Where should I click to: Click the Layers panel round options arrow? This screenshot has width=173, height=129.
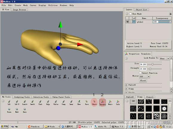pyautogui.click(x=127, y=14)
